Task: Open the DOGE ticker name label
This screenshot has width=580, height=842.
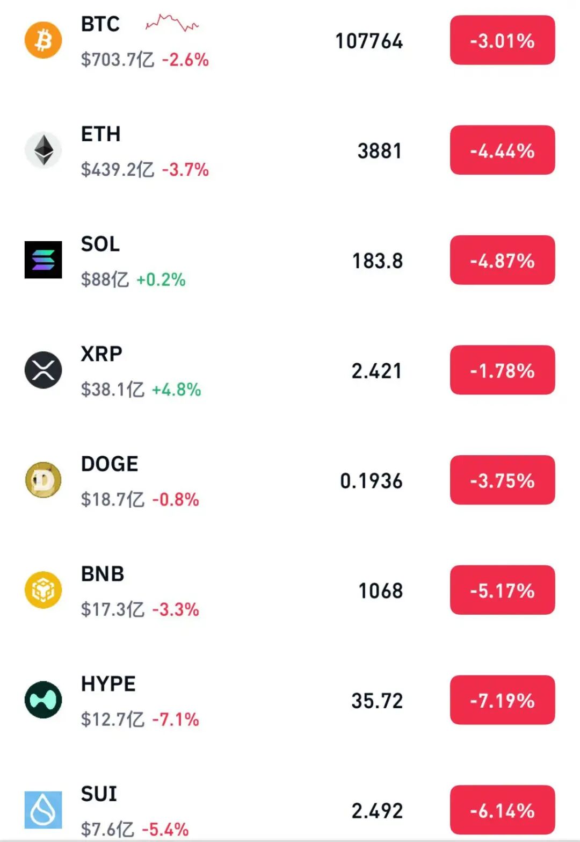Action: (x=110, y=464)
